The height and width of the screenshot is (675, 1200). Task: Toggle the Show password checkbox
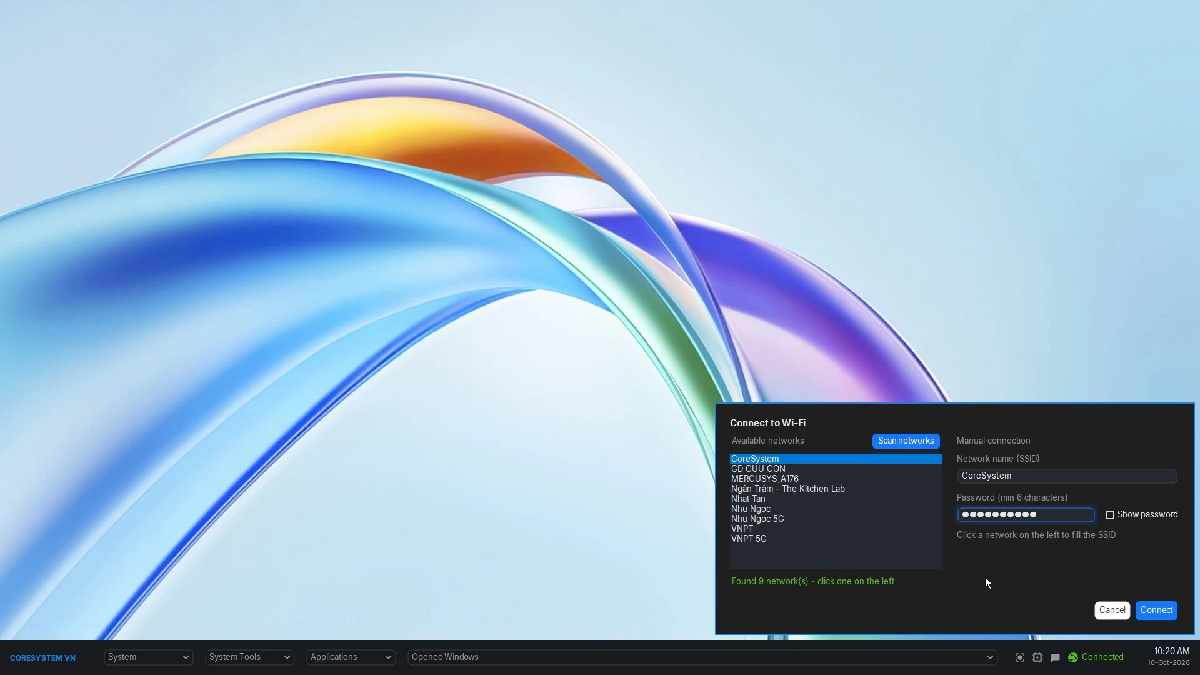(x=1110, y=515)
